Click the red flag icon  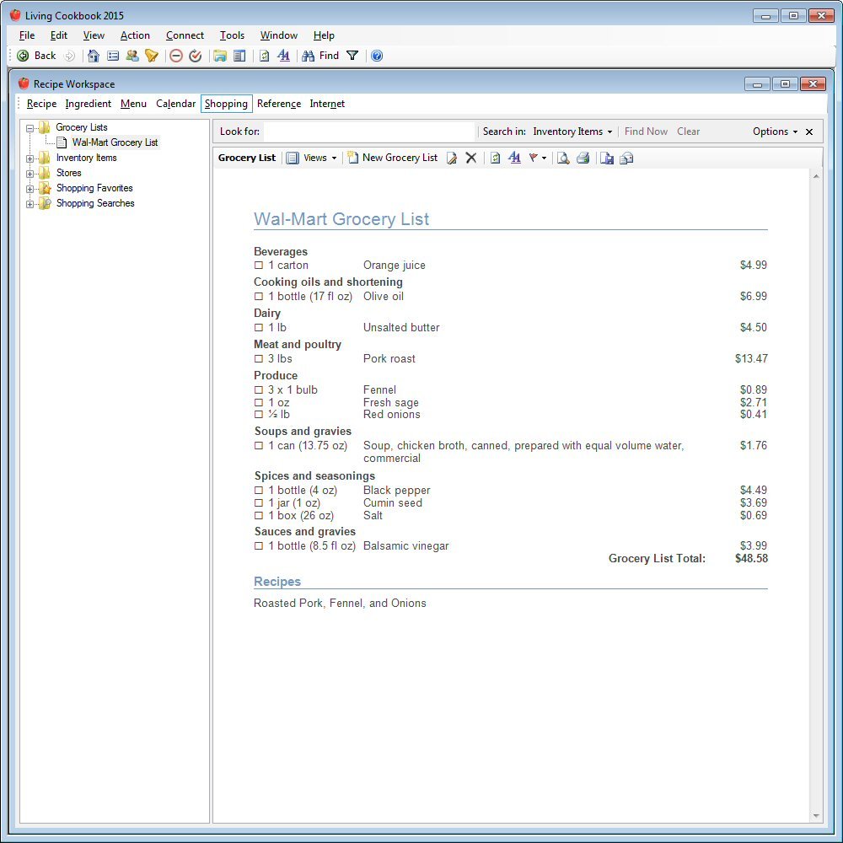click(x=534, y=158)
